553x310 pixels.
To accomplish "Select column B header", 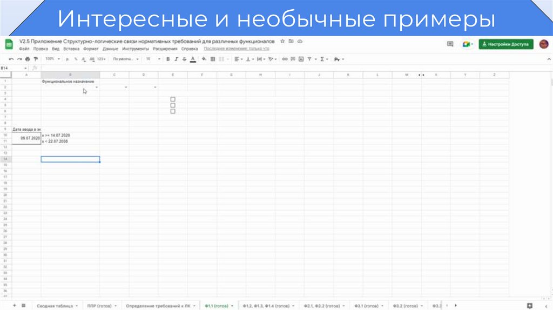I will (x=70, y=75).
